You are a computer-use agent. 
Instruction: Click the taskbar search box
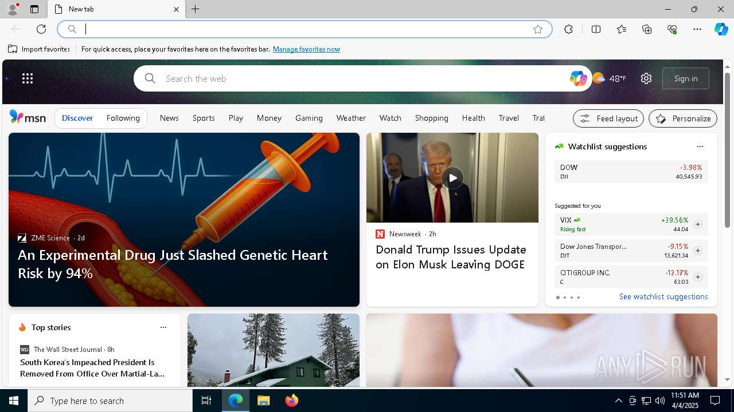pyautogui.click(x=110, y=401)
